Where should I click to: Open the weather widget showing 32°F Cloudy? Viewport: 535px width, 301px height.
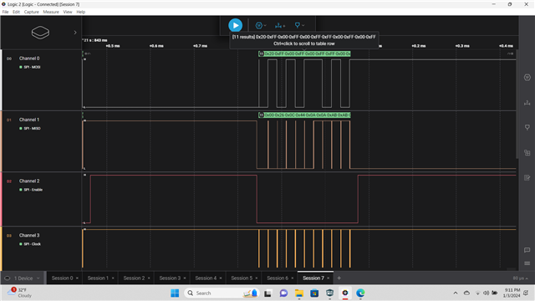pyautogui.click(x=20, y=293)
